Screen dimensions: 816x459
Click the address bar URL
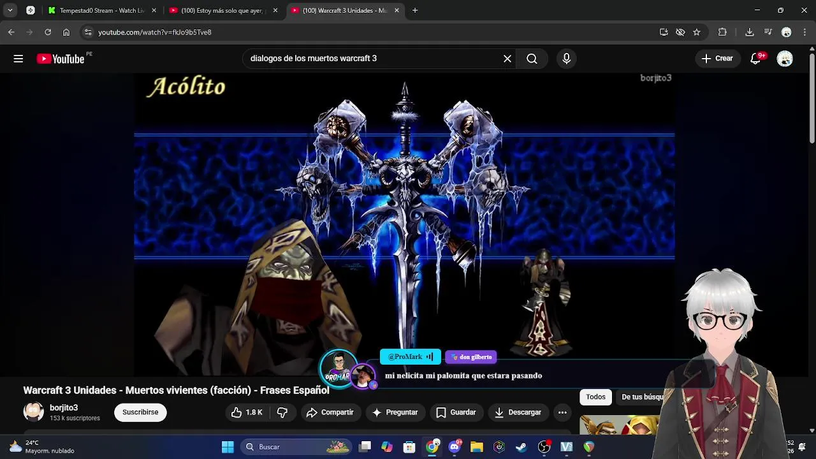click(x=155, y=32)
